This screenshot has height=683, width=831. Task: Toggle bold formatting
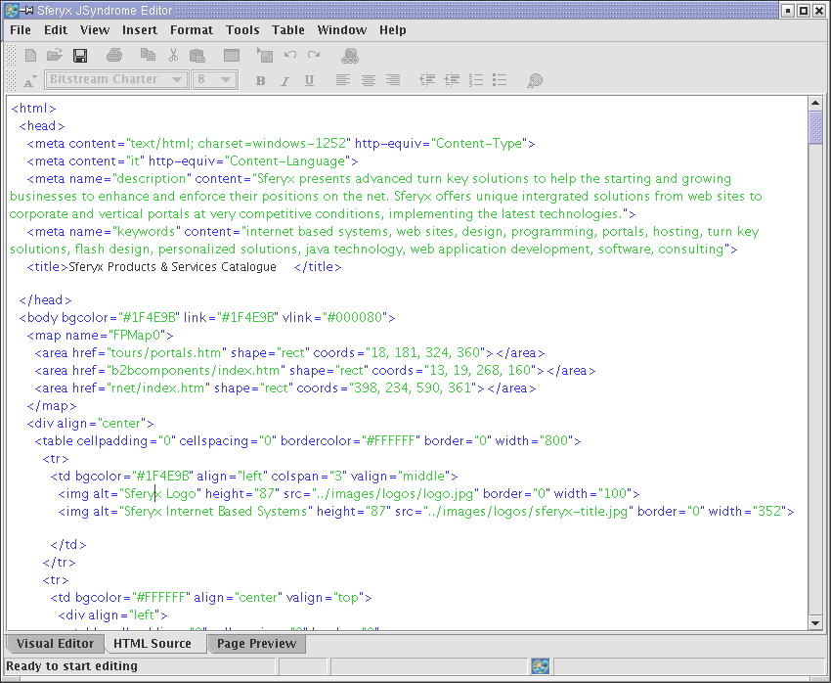coord(260,80)
